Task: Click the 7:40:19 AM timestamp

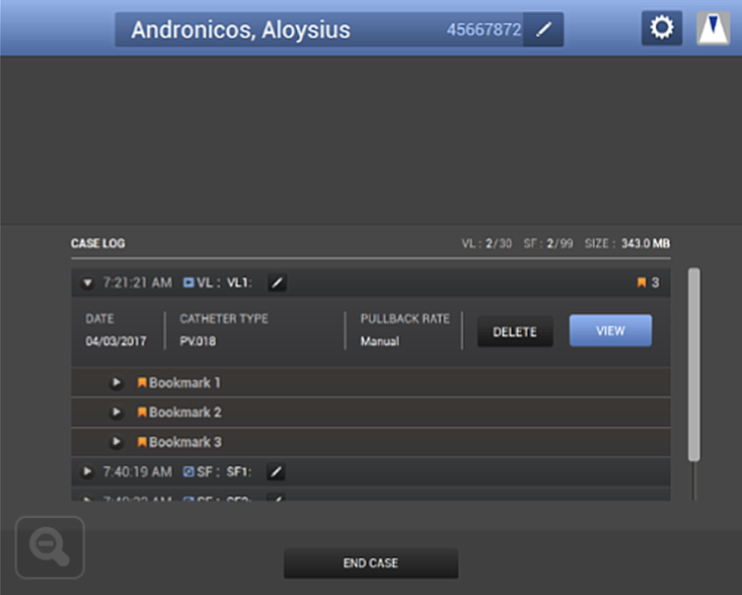Action: point(137,472)
